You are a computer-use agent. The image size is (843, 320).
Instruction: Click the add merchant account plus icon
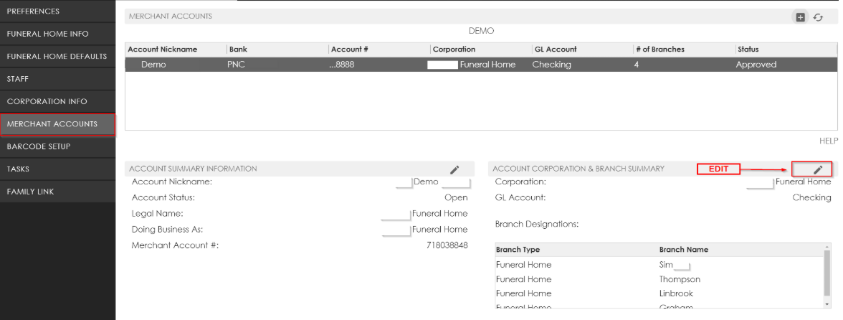[x=801, y=17]
